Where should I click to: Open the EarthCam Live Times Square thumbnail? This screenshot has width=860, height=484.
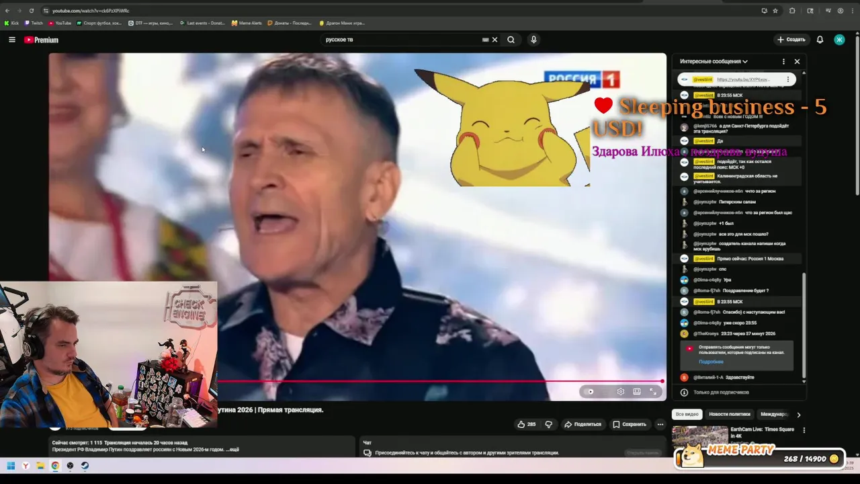(699, 436)
